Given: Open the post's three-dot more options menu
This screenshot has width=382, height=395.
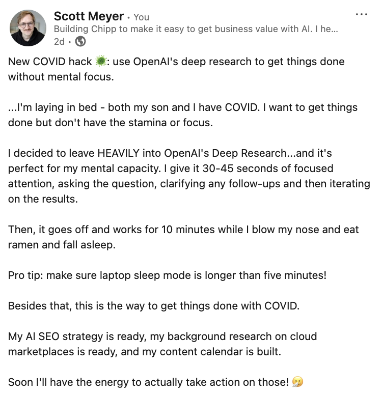Looking at the screenshot, I should coord(361,14).
